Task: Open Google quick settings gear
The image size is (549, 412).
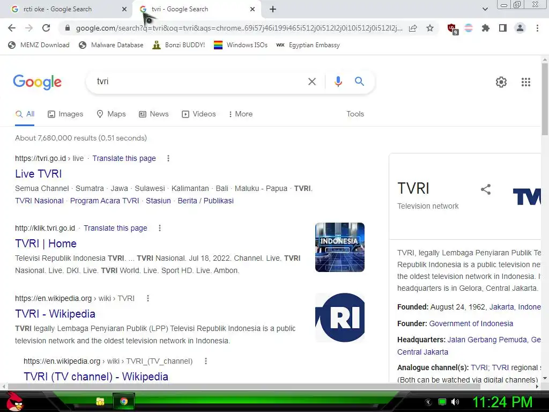Action: pyautogui.click(x=501, y=82)
